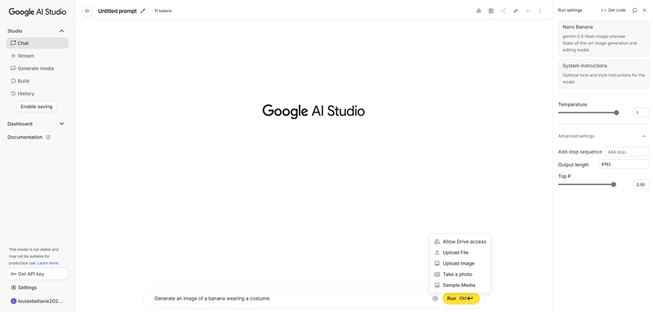Collapse the Studio section
Screen dimensions: 653x312
[x=62, y=31]
